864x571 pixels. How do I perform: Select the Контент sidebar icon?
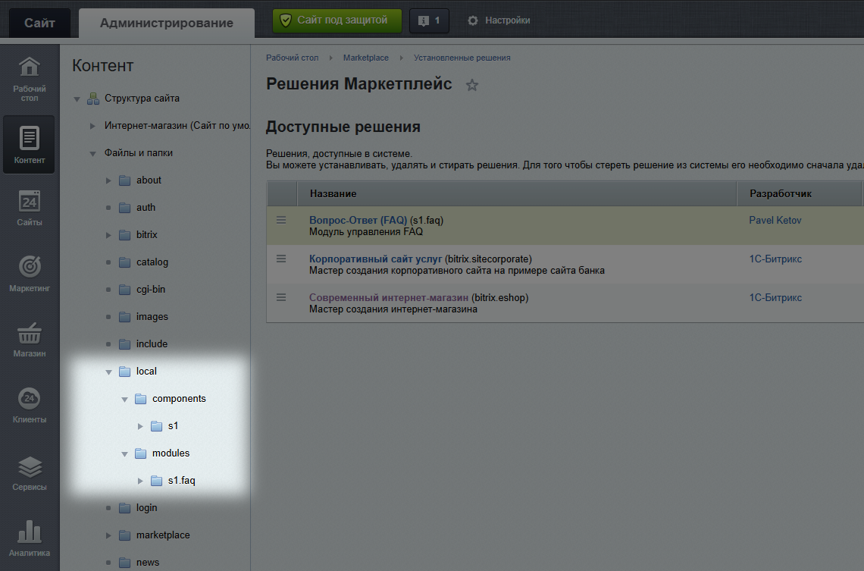click(30, 144)
